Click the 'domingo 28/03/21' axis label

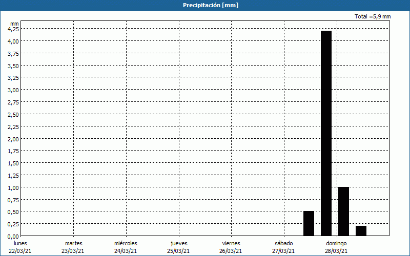336,247
